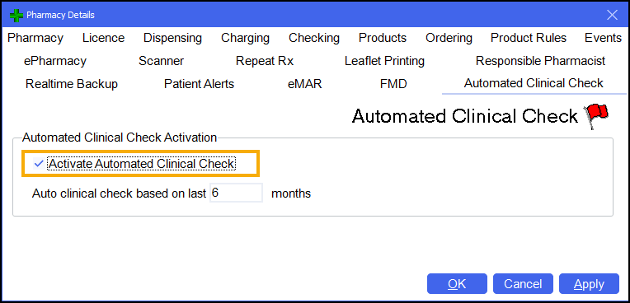Go to the Dispensing tab

coord(173,38)
